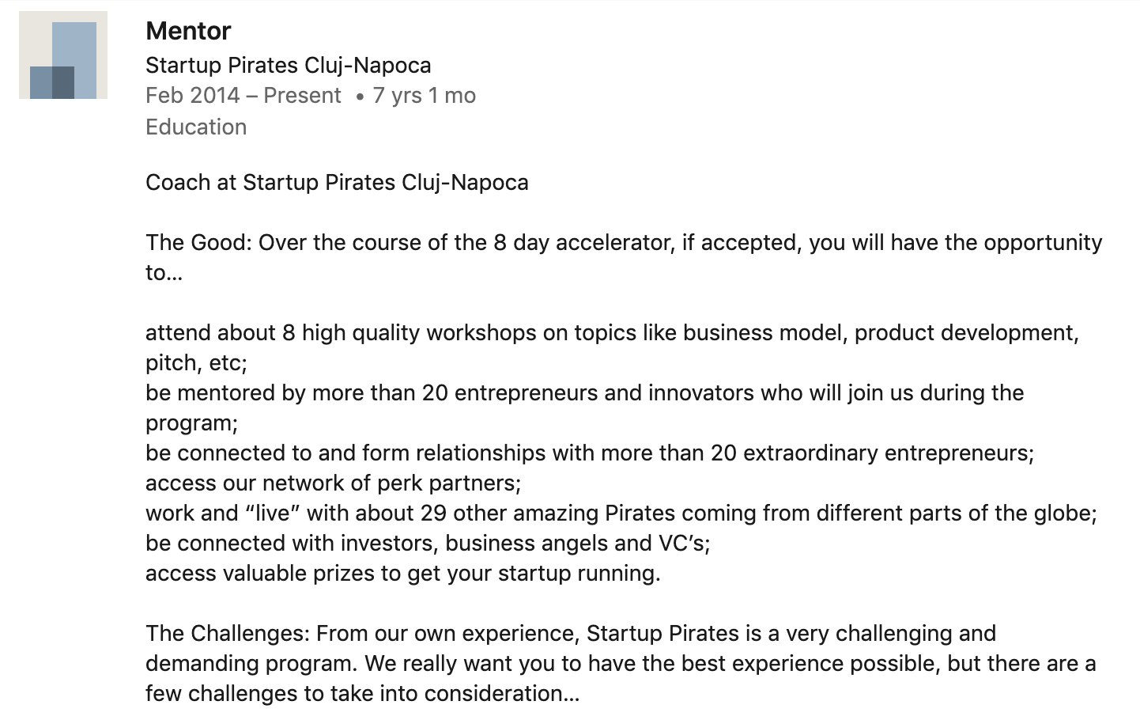1140x720 pixels.
Task: Click the line mentioning 29 other amazing Pirates
Action: [621, 513]
